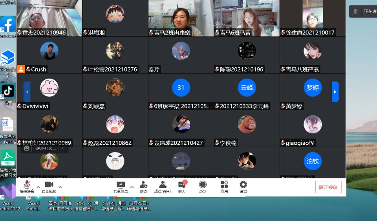Viewport: 377px width, 221px height.
Task: Expand share options arrow beside 共享屏幕
Action: point(132,187)
